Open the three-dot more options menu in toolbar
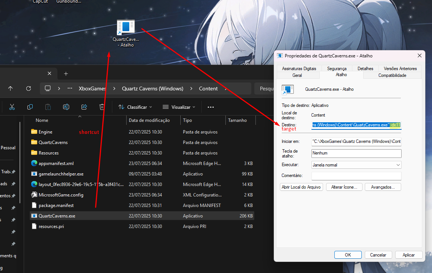Viewport: 432px width, 273px height. (211, 107)
